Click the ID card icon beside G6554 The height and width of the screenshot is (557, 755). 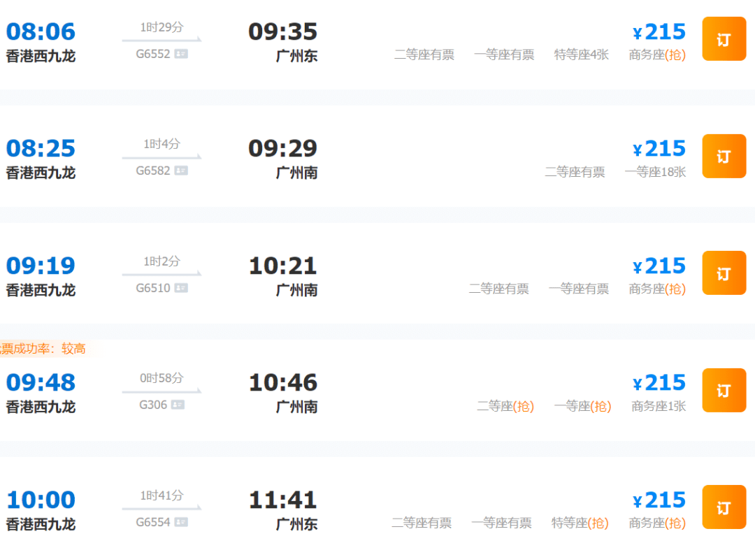pos(181,522)
